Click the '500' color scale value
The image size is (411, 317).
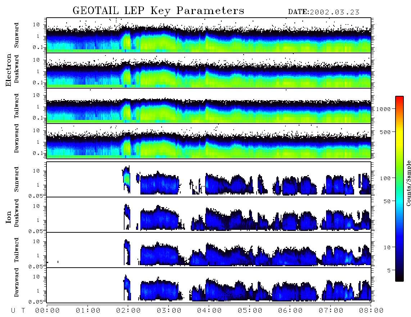(x=385, y=132)
